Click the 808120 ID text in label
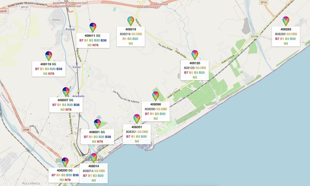This screenshot has height=186, width=310. click(x=189, y=68)
